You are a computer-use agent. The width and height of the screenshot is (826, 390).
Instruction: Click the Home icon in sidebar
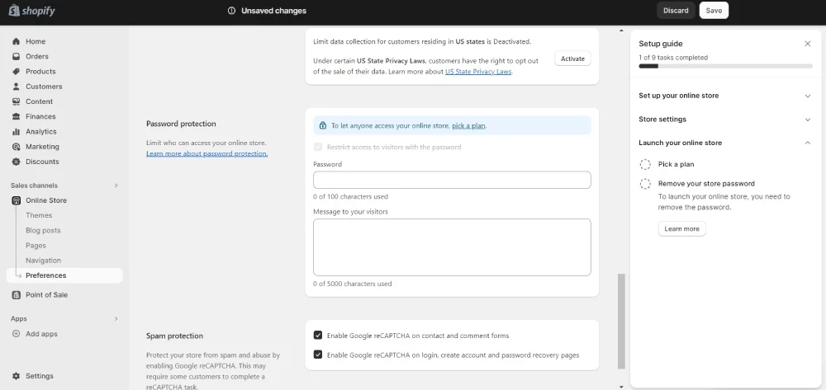[x=17, y=41]
